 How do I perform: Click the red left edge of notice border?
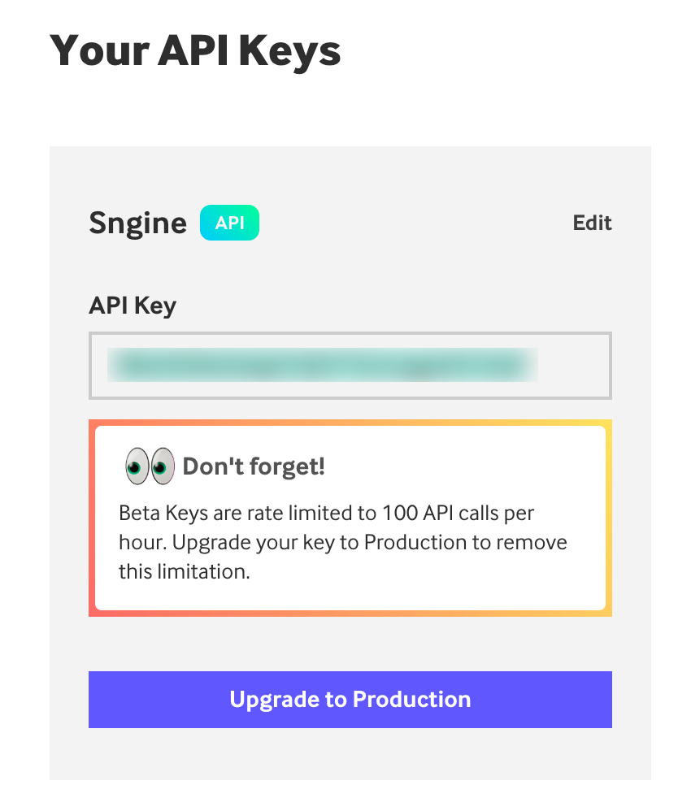pyautogui.click(x=92, y=518)
